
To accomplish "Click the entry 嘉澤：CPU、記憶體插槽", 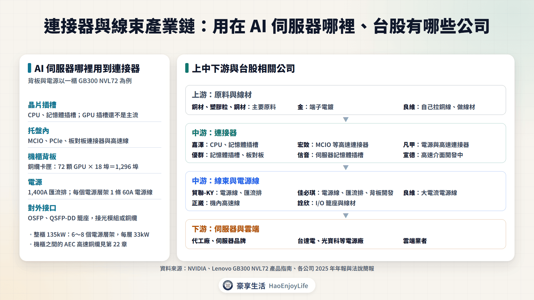I will (x=225, y=145).
